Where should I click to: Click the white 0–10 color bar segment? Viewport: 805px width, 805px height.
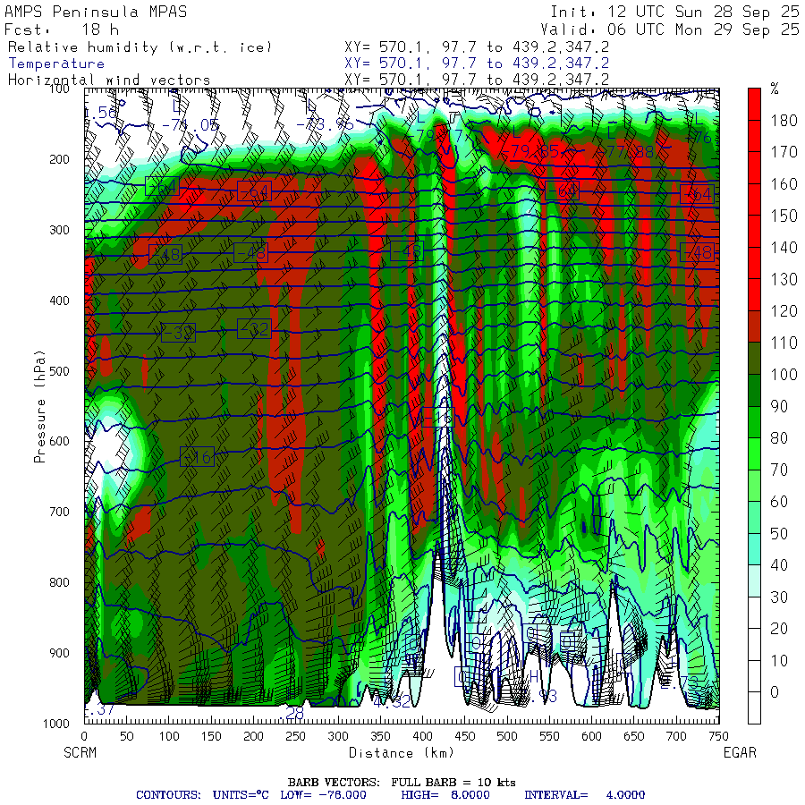coord(754,676)
